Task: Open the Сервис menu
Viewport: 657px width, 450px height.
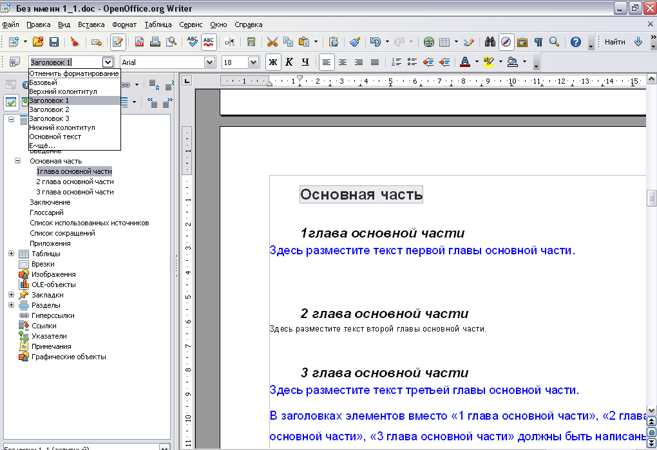Action: [x=191, y=24]
